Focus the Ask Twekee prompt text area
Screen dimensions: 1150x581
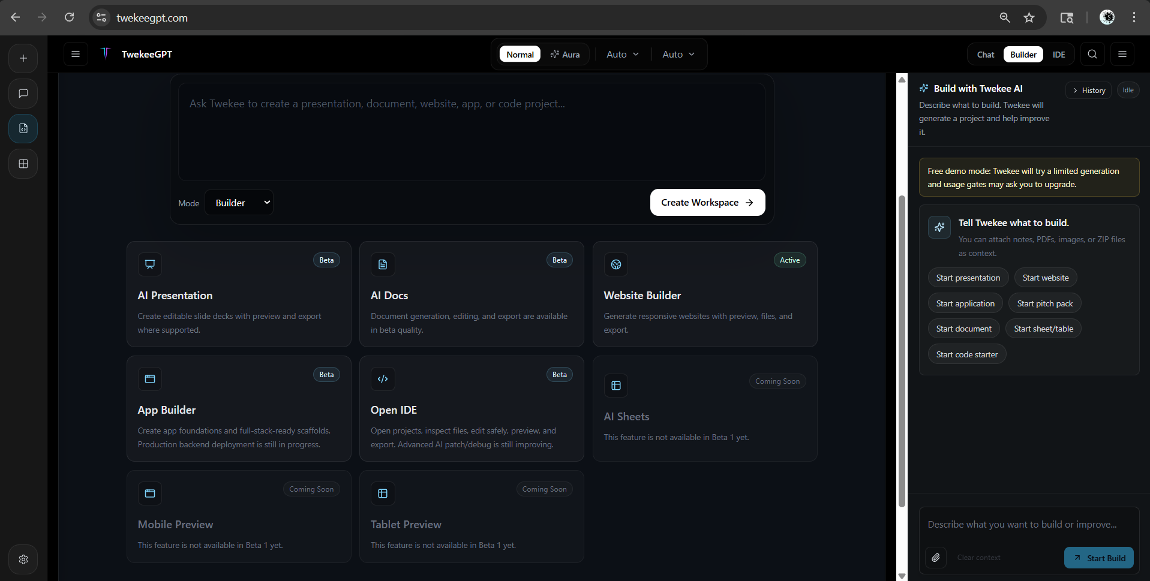pyautogui.click(x=472, y=132)
